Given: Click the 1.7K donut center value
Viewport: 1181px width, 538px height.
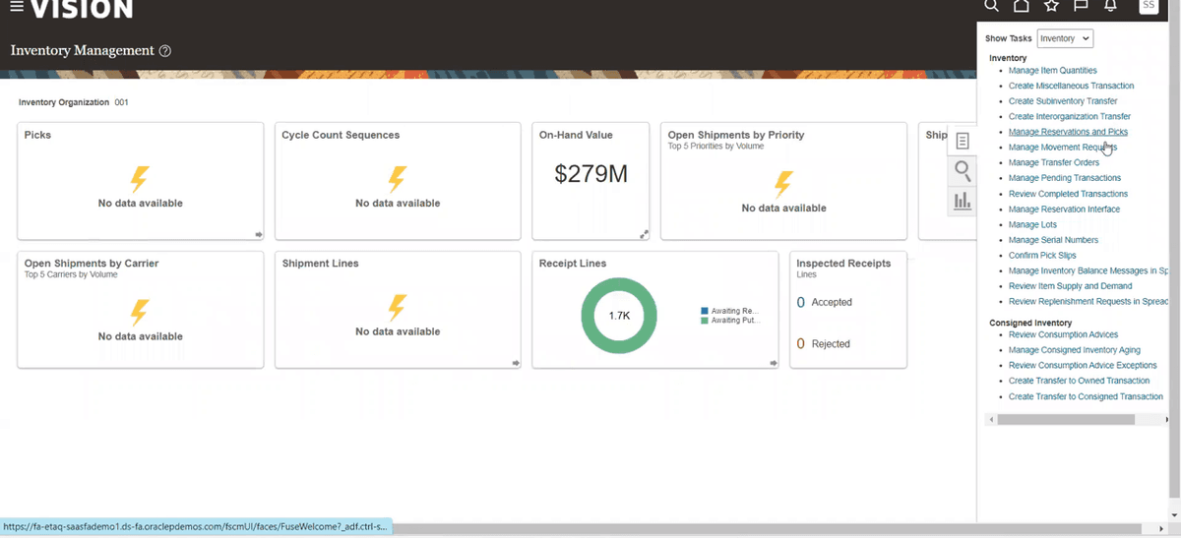Looking at the screenshot, I should (619, 316).
